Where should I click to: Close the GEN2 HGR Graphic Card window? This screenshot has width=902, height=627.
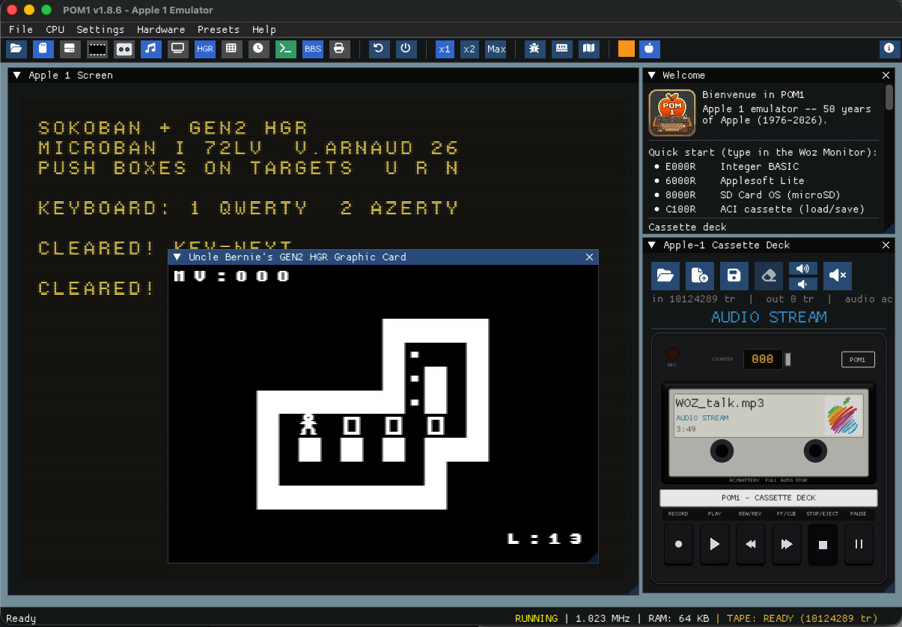589,257
